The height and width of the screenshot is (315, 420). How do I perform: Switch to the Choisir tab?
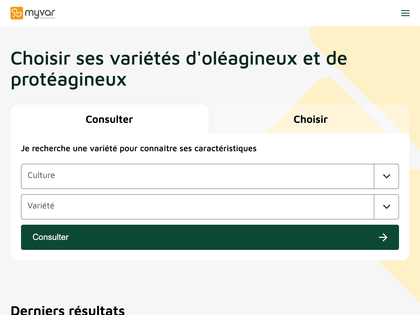[311, 119]
